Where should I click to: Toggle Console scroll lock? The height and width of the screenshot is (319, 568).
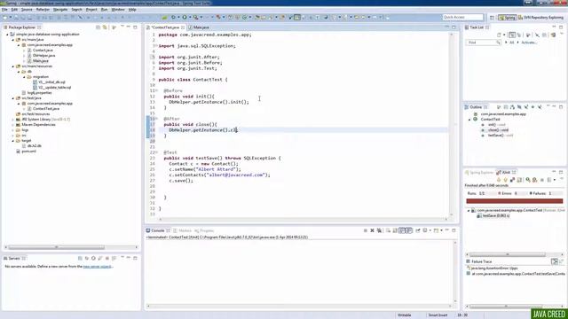[395, 230]
